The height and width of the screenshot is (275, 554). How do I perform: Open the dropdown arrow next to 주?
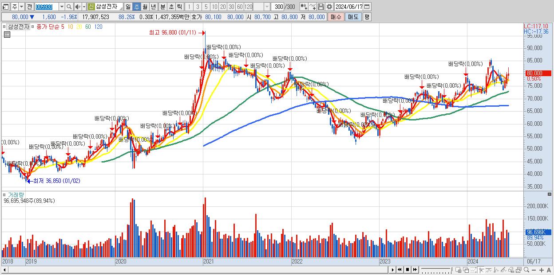coord(21,7)
